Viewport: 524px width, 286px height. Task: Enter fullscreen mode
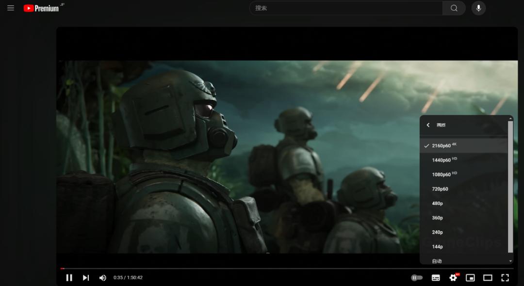pyautogui.click(x=505, y=278)
